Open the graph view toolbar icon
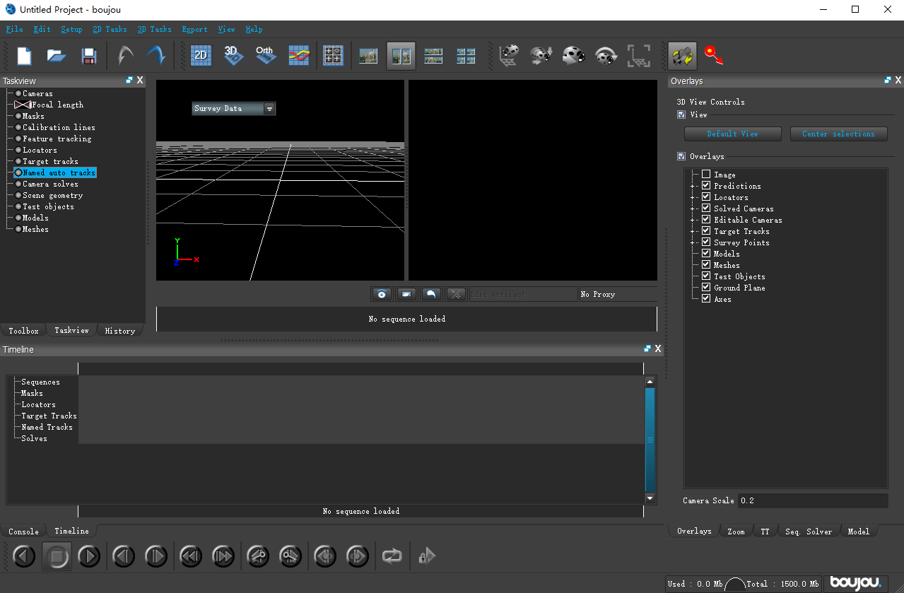904x593 pixels. click(x=299, y=56)
